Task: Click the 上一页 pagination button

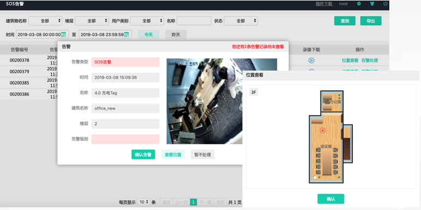Action: [x=181, y=202]
